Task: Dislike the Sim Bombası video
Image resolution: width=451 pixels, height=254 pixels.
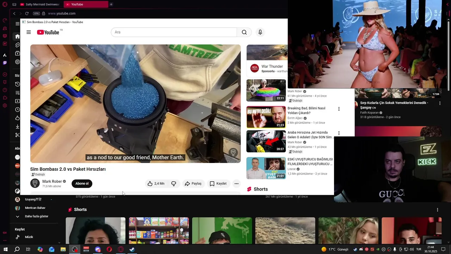Action: point(174,183)
